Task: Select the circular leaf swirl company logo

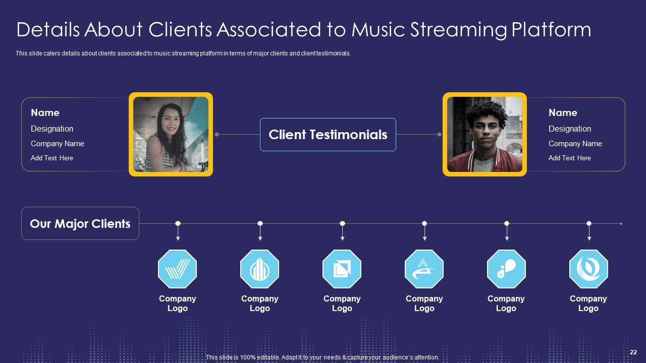Action: [588, 269]
